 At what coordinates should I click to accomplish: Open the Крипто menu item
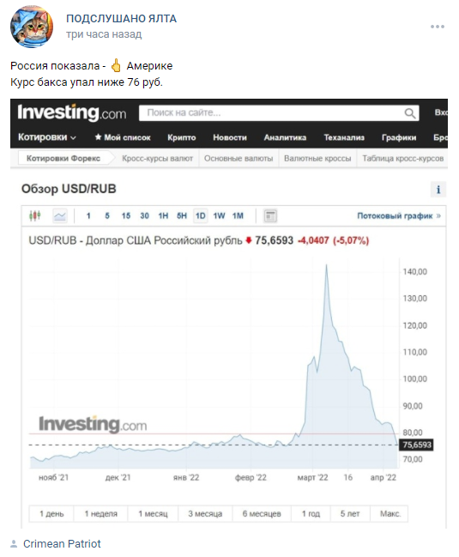(181, 137)
